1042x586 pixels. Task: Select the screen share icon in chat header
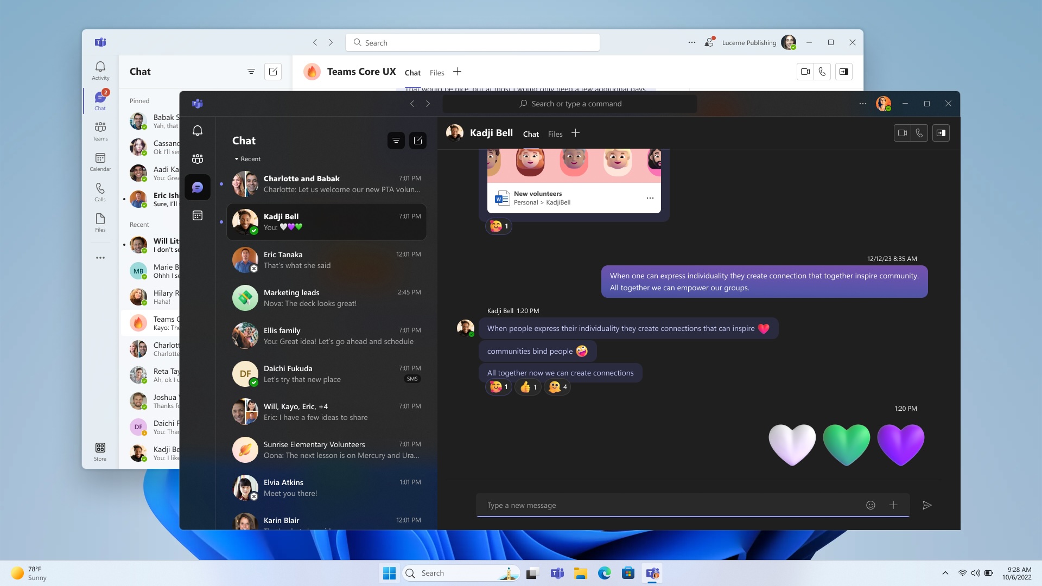tap(941, 133)
